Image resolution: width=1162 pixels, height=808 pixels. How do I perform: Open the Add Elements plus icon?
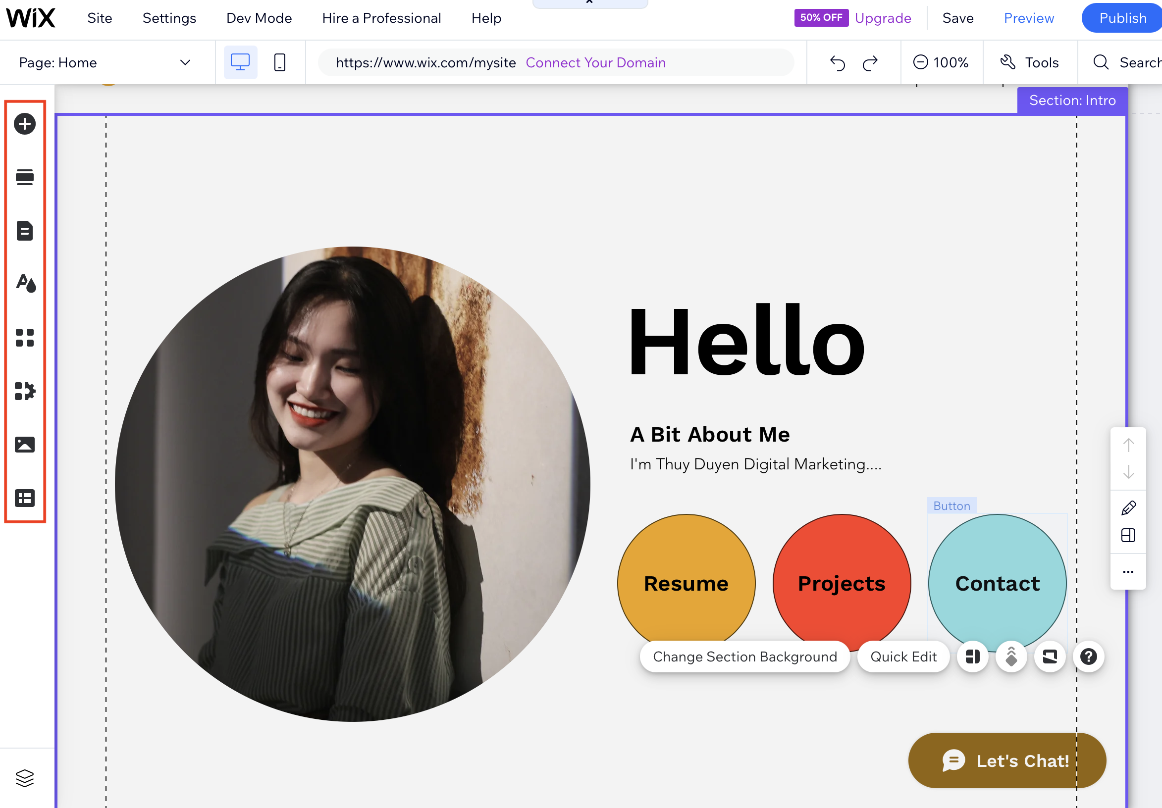25,124
